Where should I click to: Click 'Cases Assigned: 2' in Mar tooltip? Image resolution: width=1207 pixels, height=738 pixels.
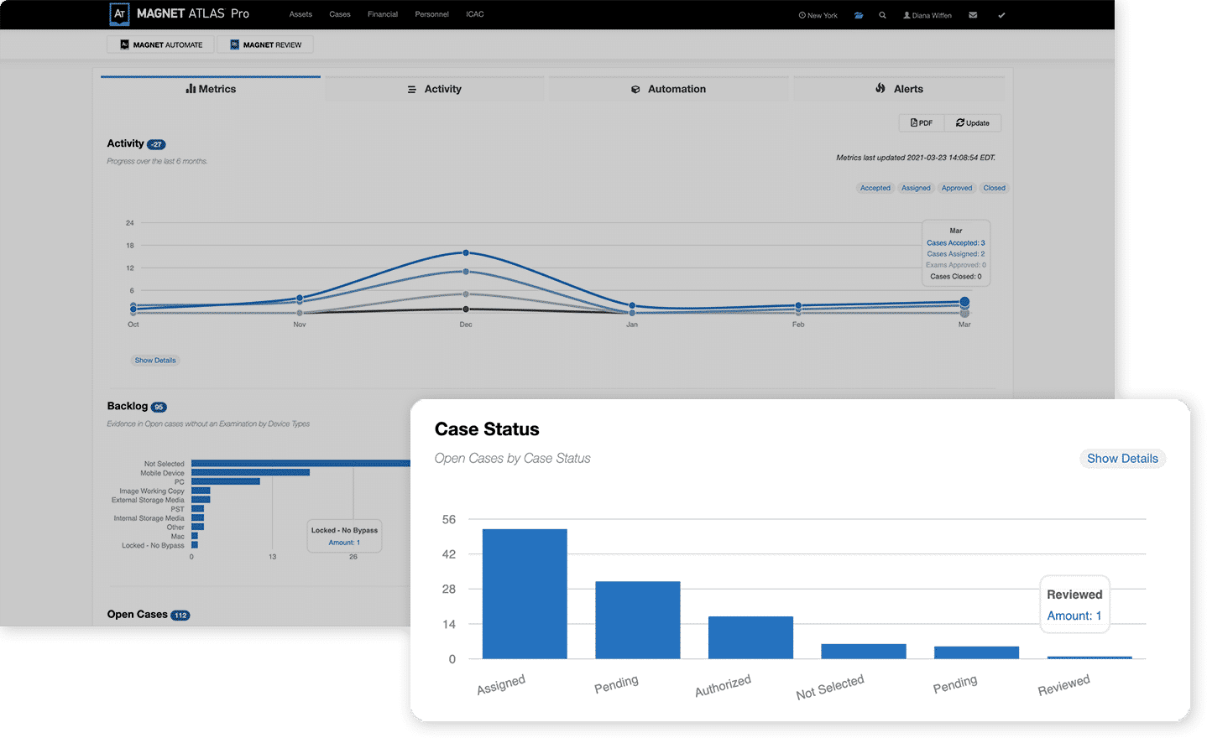956,254
